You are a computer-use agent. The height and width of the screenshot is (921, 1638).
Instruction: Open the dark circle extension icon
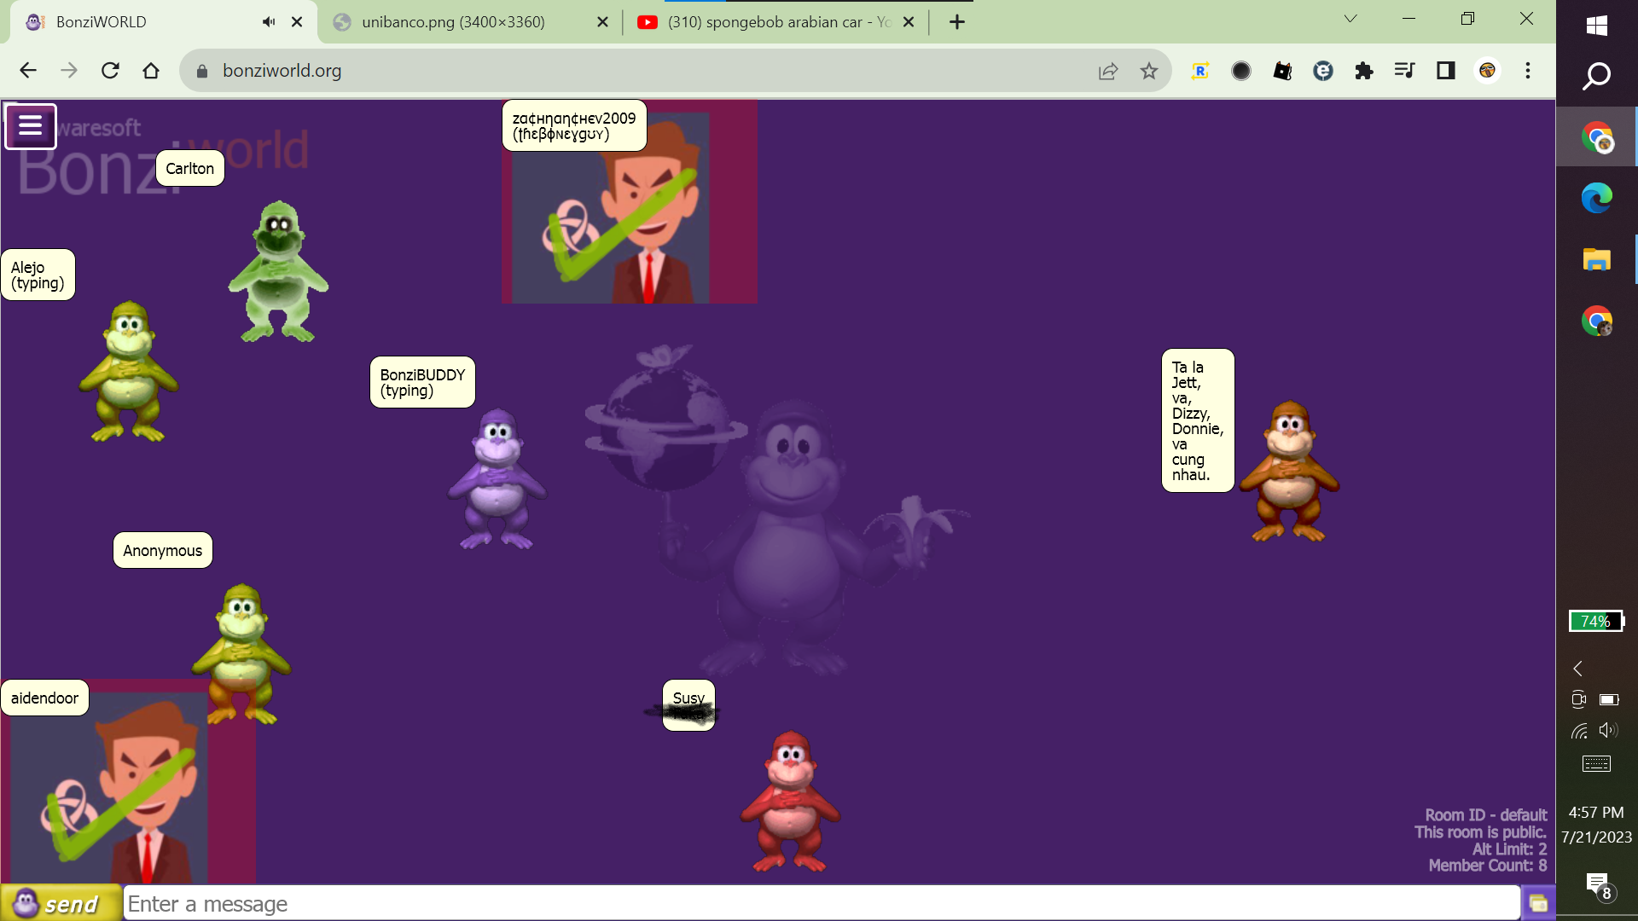click(x=1241, y=71)
